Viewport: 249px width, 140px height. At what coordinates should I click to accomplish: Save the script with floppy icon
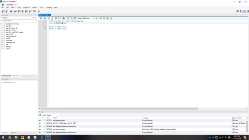click(x=45, y=18)
